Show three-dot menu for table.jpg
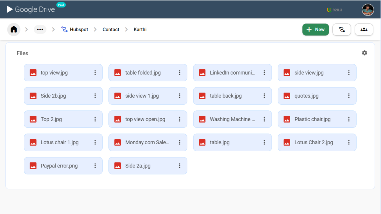The width and height of the screenshot is (381, 214). point(264,142)
